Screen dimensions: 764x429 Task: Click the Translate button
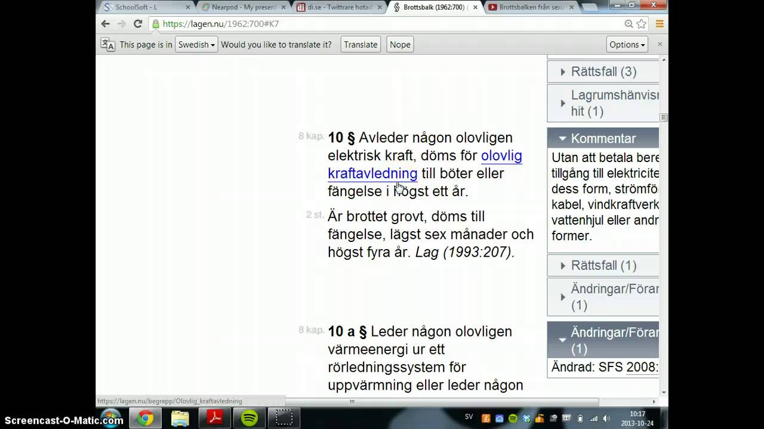(x=361, y=44)
